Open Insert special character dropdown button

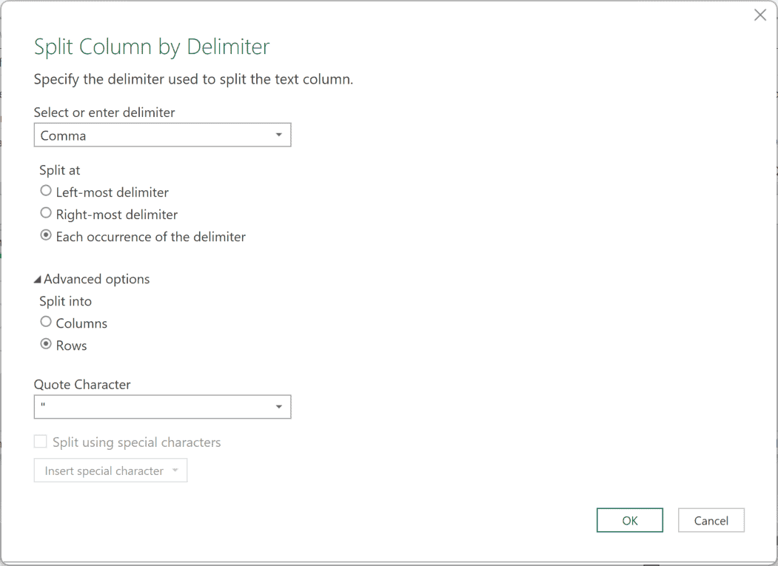pyautogui.click(x=110, y=471)
